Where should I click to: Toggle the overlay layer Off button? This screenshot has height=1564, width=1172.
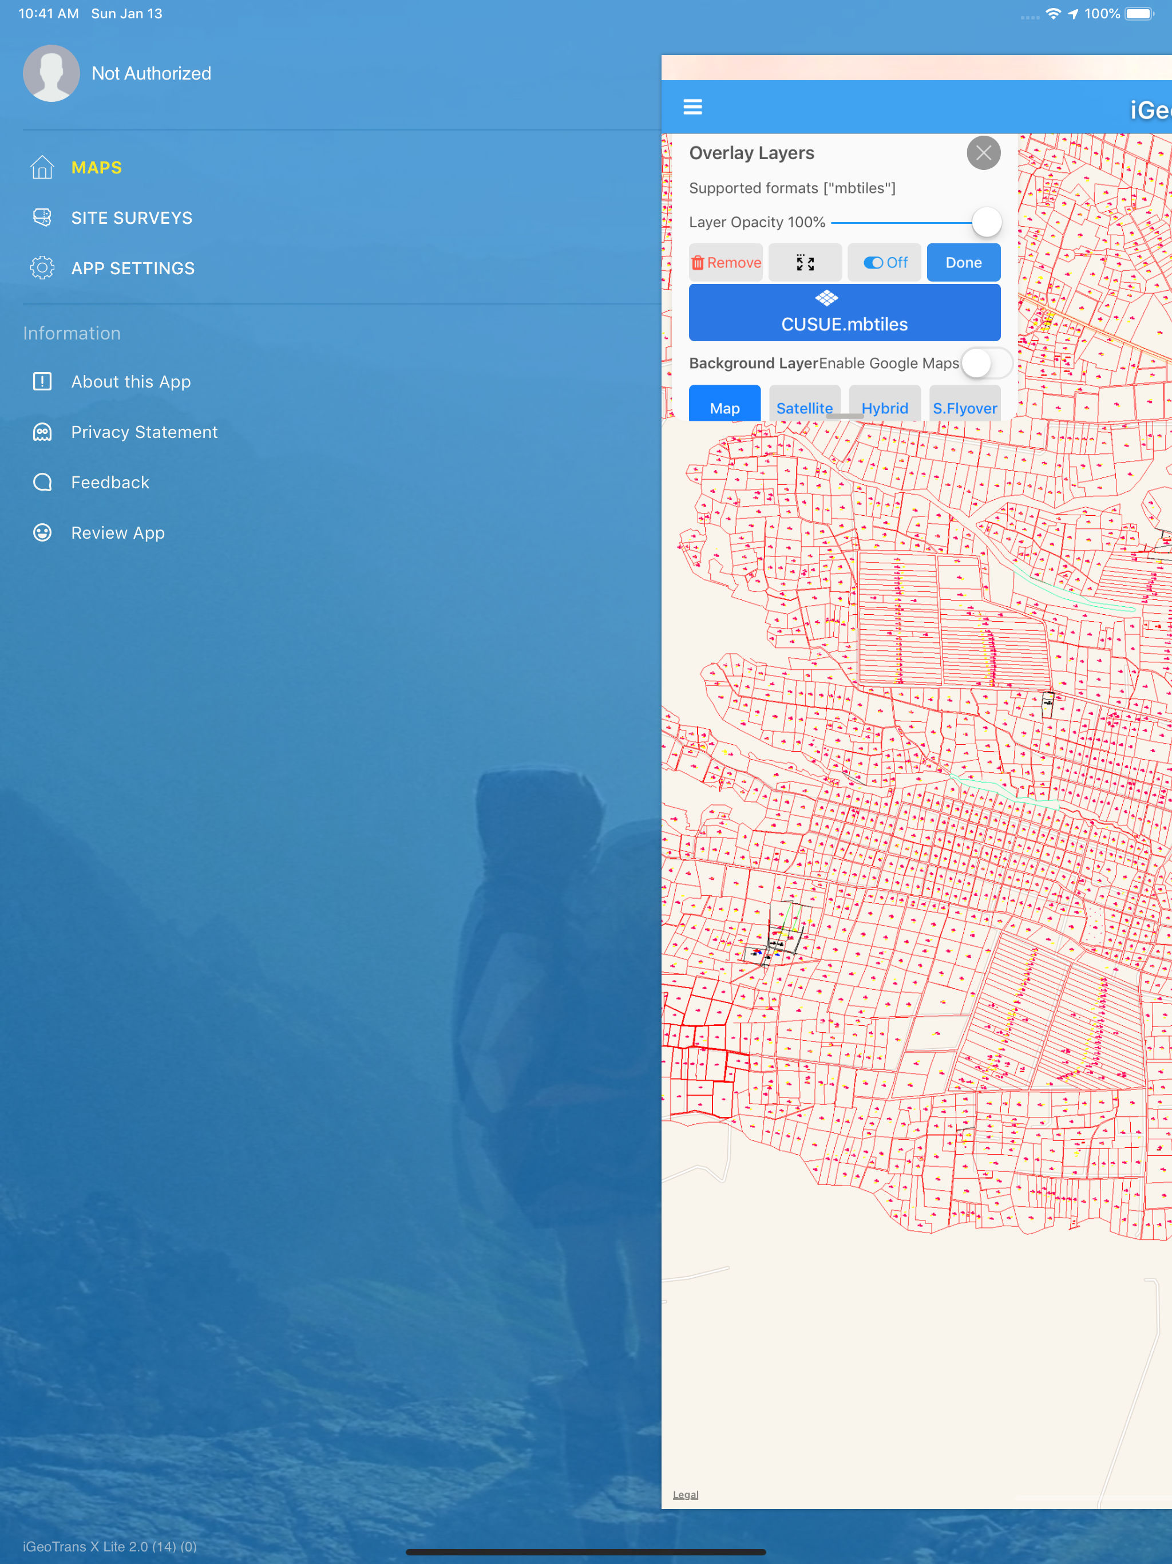point(884,262)
